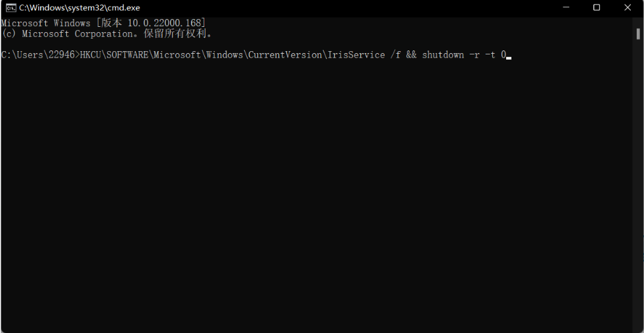Image resolution: width=644 pixels, height=333 pixels.
Task: Click the Microsoft Corporation copyright line
Action: [108, 34]
